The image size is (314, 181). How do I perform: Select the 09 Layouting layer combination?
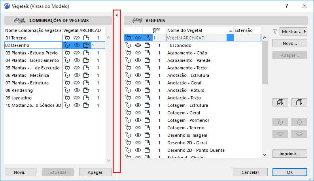pos(19,98)
